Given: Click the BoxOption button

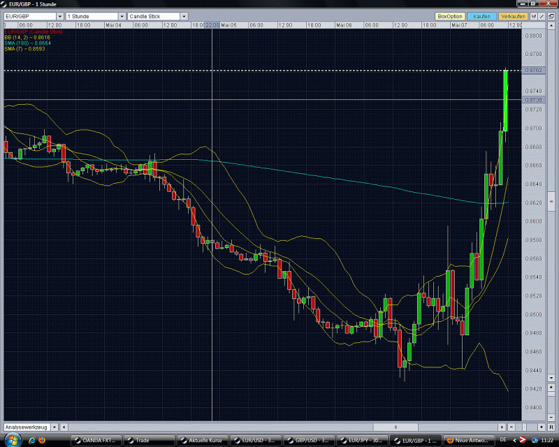Looking at the screenshot, I should pos(449,16).
